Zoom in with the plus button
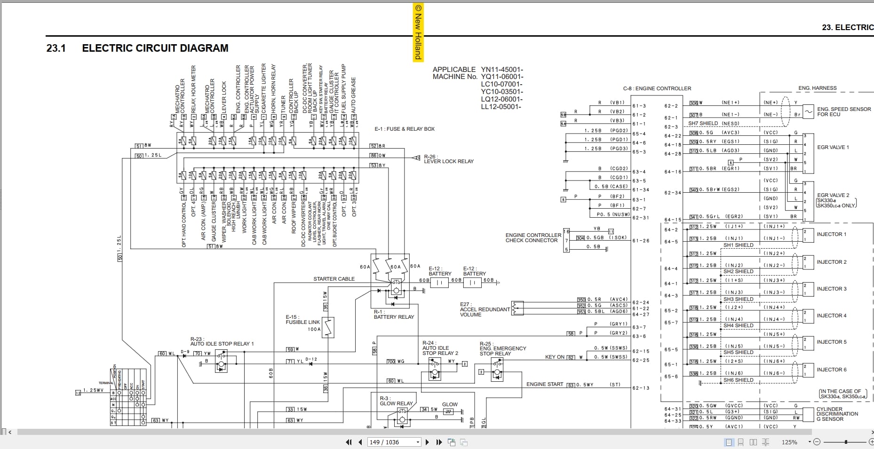 [871, 442]
